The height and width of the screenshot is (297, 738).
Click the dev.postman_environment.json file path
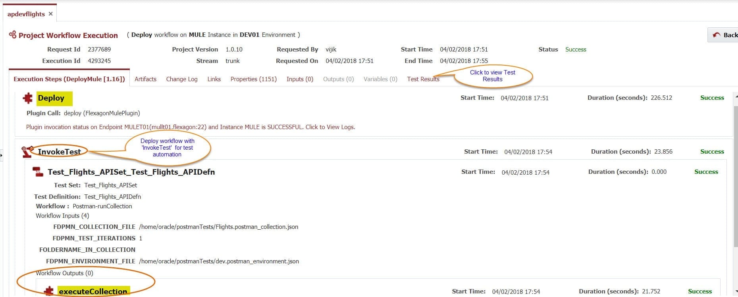219,261
